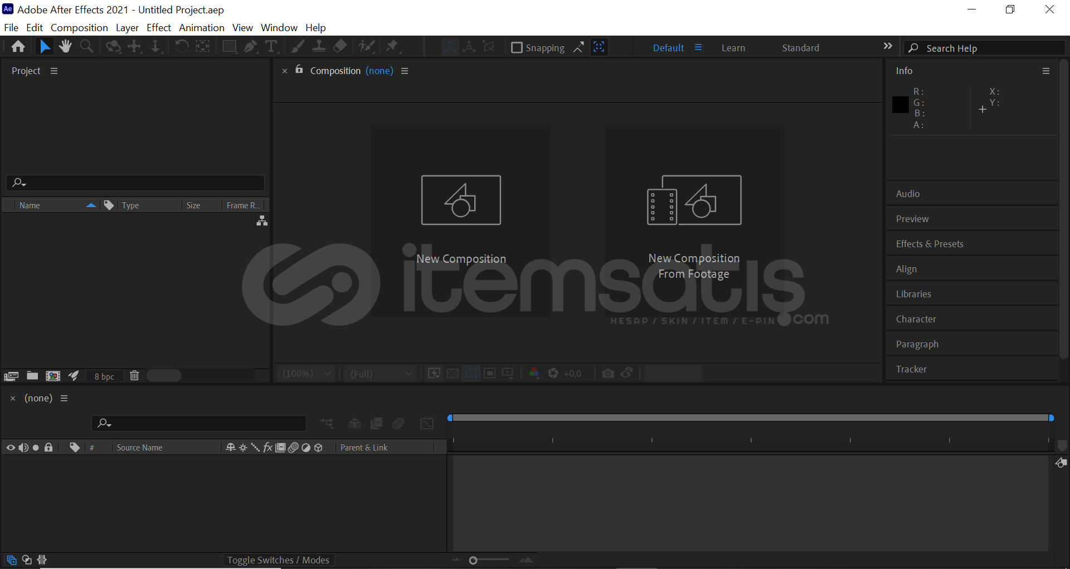
Task: Select the Pen tool
Action: coord(250,47)
